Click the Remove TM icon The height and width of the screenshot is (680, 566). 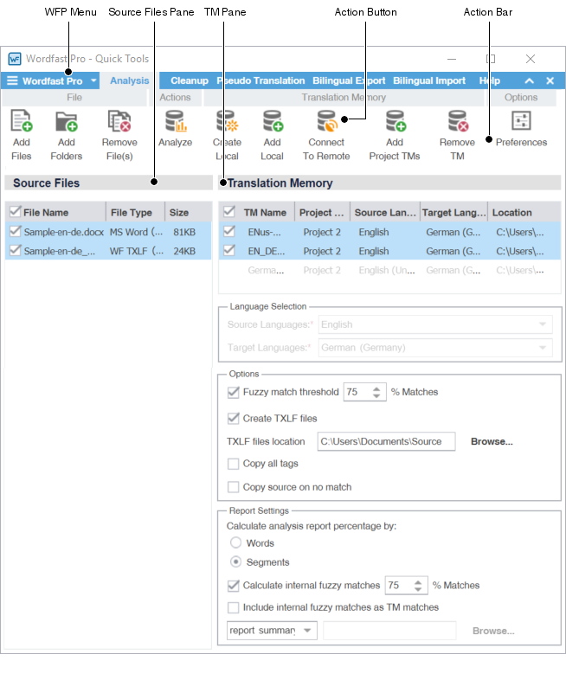(x=458, y=120)
